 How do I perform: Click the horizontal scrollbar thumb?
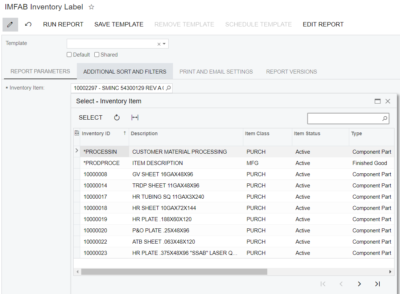pyautogui.click(x=174, y=272)
